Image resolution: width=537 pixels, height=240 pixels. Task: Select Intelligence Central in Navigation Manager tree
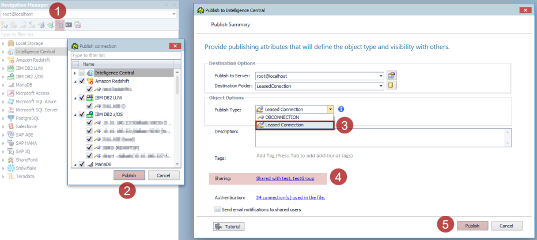tap(35, 51)
